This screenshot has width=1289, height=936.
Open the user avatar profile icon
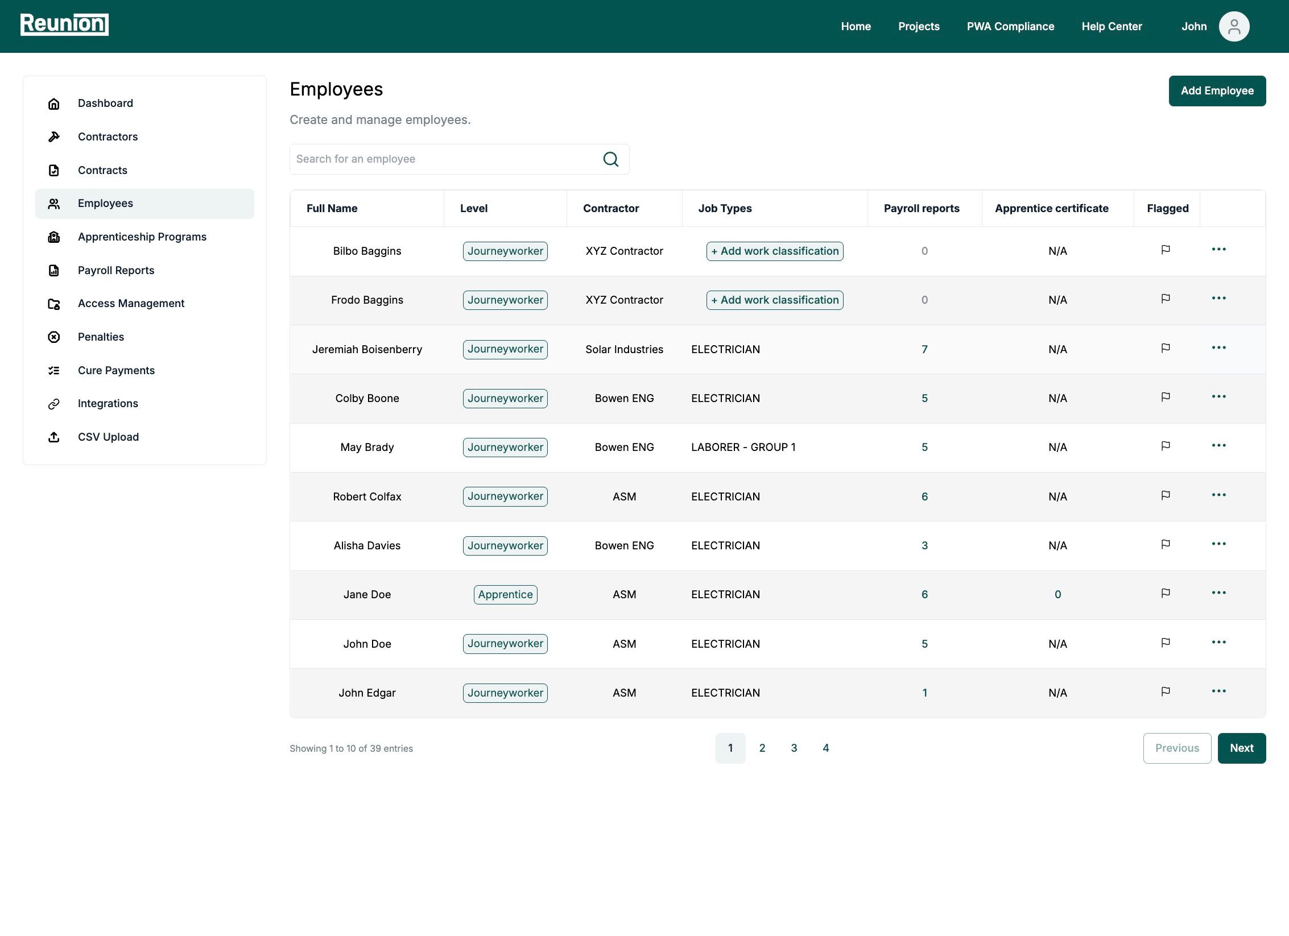1234,27
